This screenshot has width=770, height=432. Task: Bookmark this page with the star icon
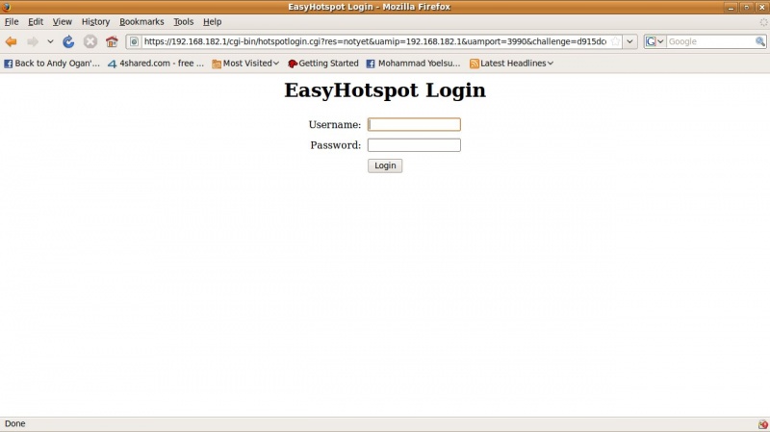(x=615, y=41)
